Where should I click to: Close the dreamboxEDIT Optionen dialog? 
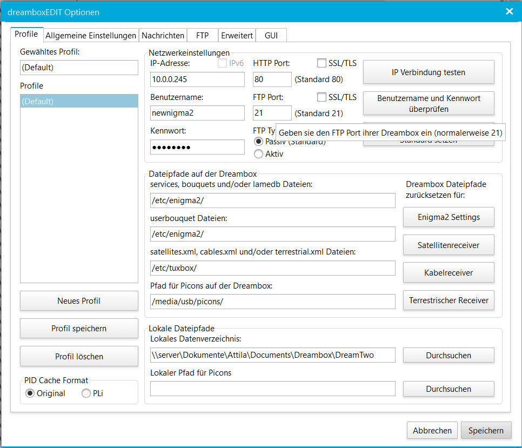(509, 11)
